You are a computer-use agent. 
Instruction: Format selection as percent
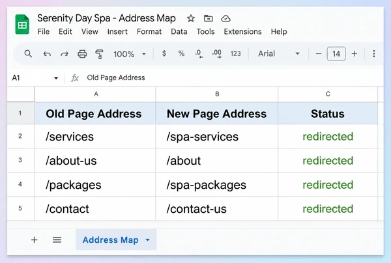click(x=181, y=53)
